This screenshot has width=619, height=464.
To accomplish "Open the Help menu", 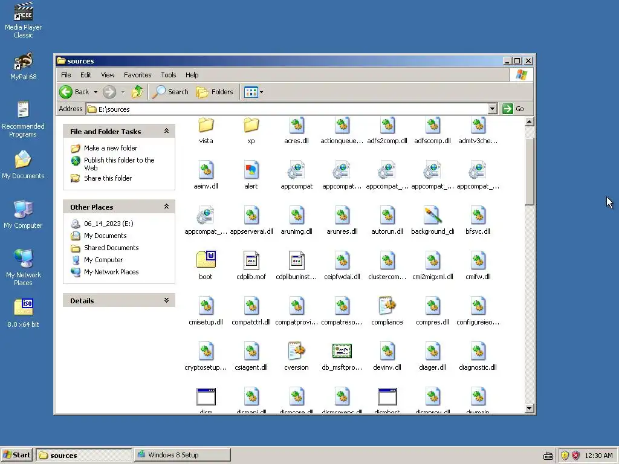I will [x=192, y=75].
